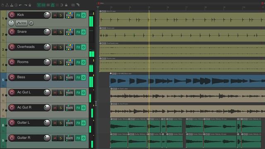Click the phase invert button on Kick track
Image resolution: width=265 pixels, height=149 pixels.
31,23
